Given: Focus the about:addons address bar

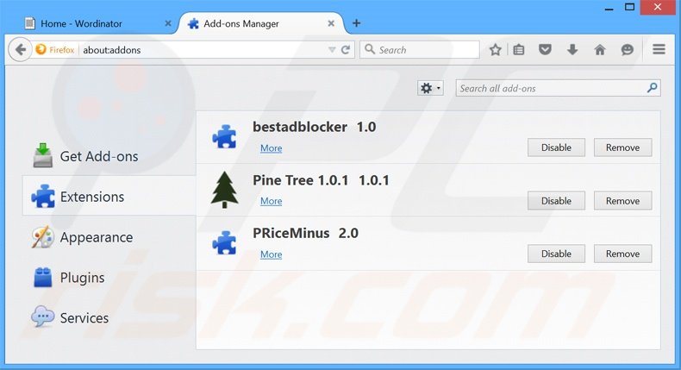Looking at the screenshot, I should coord(204,49).
